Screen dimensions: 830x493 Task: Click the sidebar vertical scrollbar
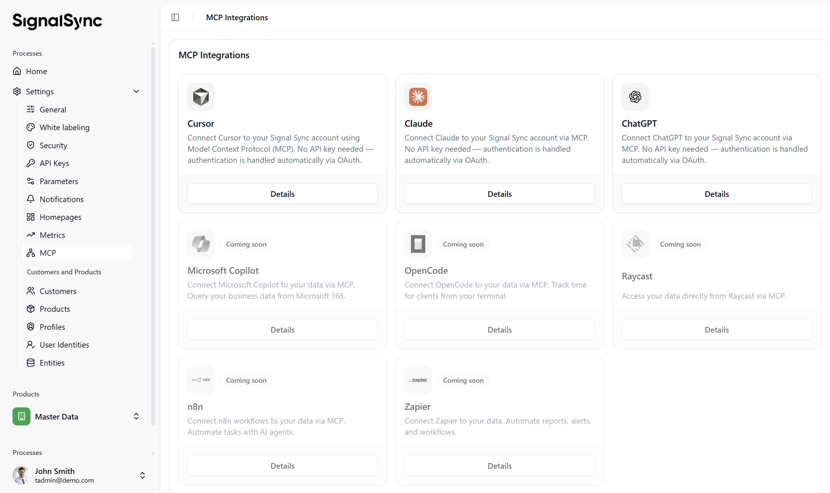pos(153,236)
